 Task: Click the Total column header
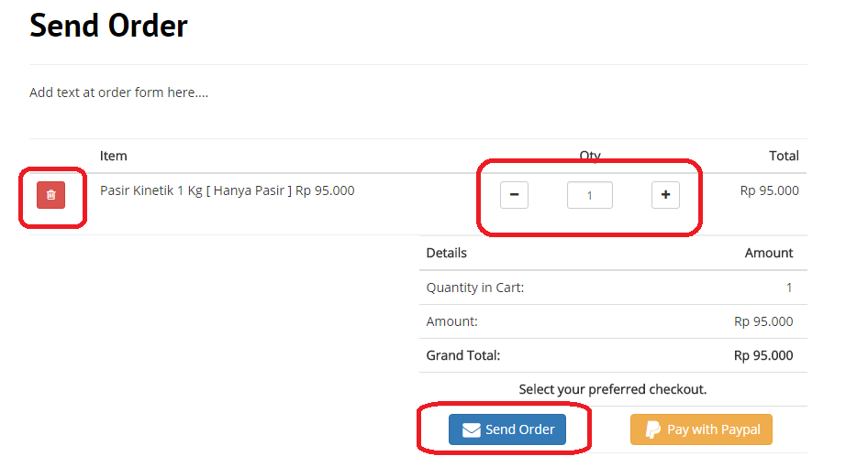784,156
